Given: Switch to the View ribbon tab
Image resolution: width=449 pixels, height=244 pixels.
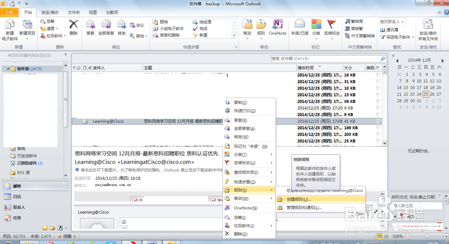Looking at the screenshot, I should tap(93, 12).
